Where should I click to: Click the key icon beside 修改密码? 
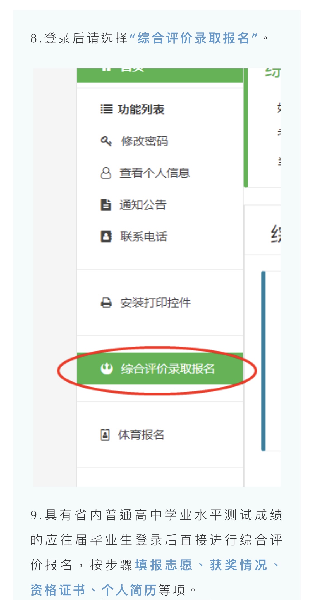[106, 141]
